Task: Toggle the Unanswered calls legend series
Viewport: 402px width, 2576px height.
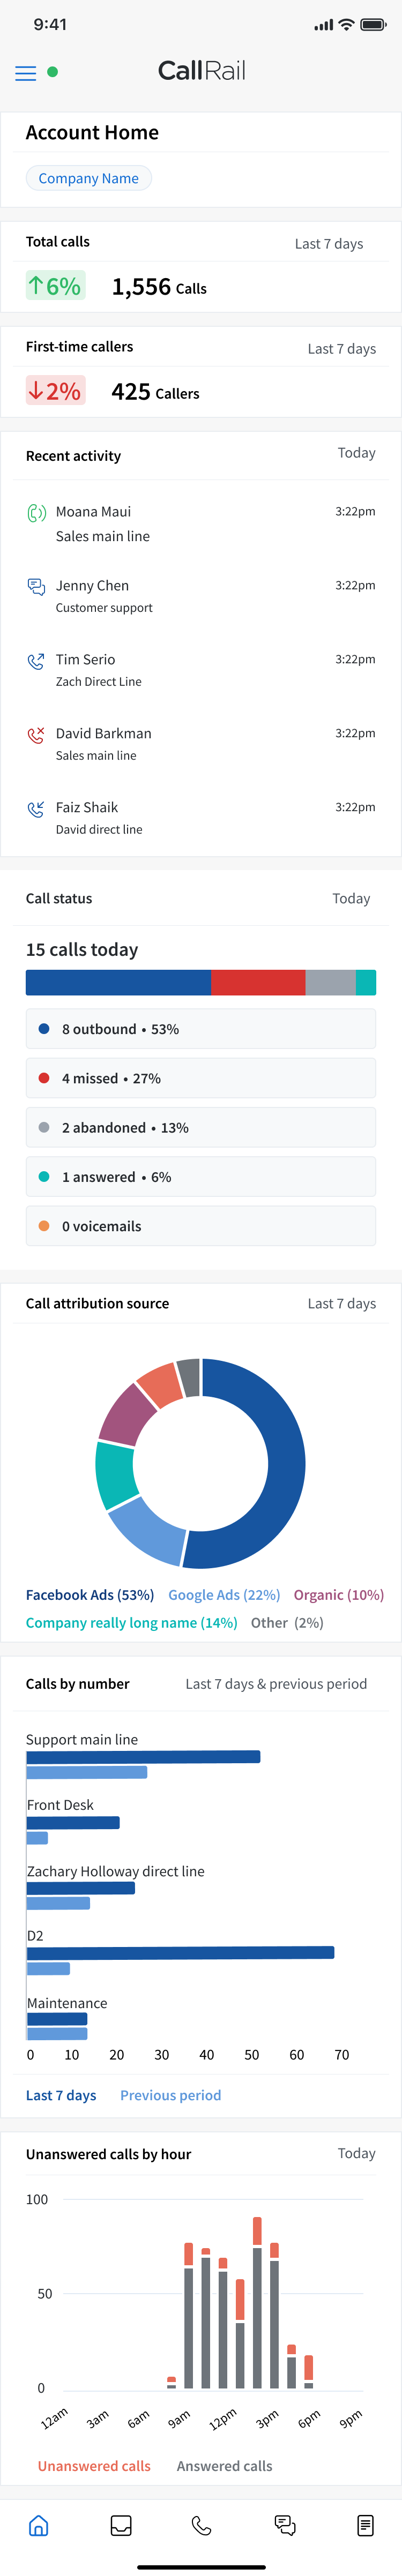Action: (x=94, y=2466)
